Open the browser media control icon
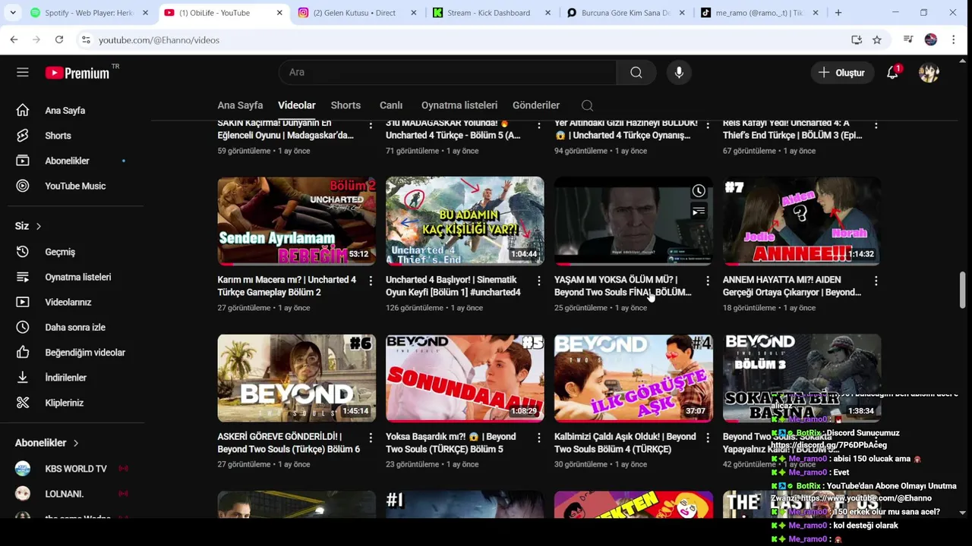 [908, 39]
